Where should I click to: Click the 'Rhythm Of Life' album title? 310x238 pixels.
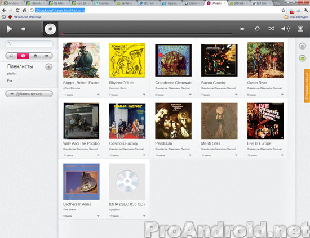click(121, 83)
